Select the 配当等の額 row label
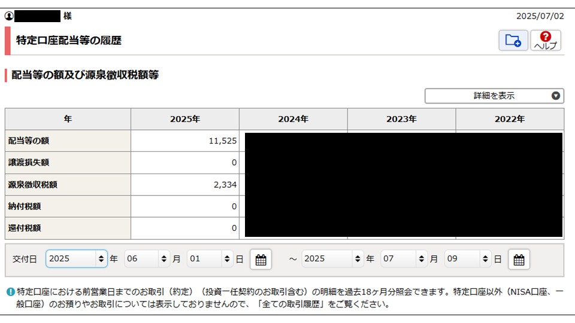 tap(68, 141)
